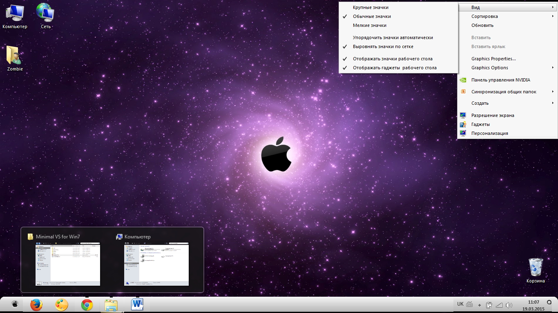Select the Корзина recycle bin icon
Viewport: 558px width, 313px height.
click(x=536, y=271)
